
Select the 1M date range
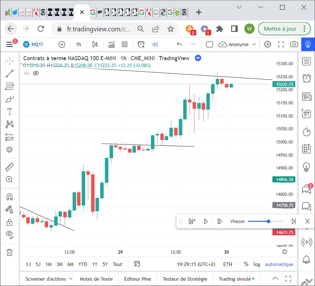pos(48,264)
